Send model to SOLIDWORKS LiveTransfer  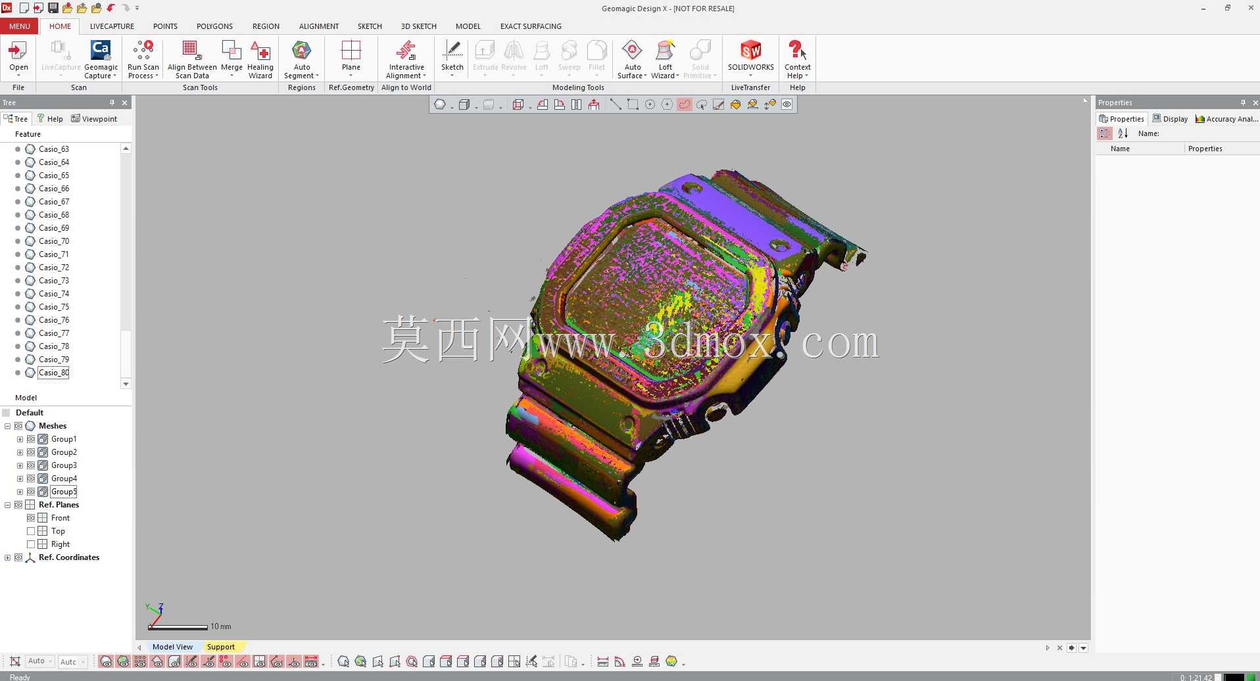point(750,55)
